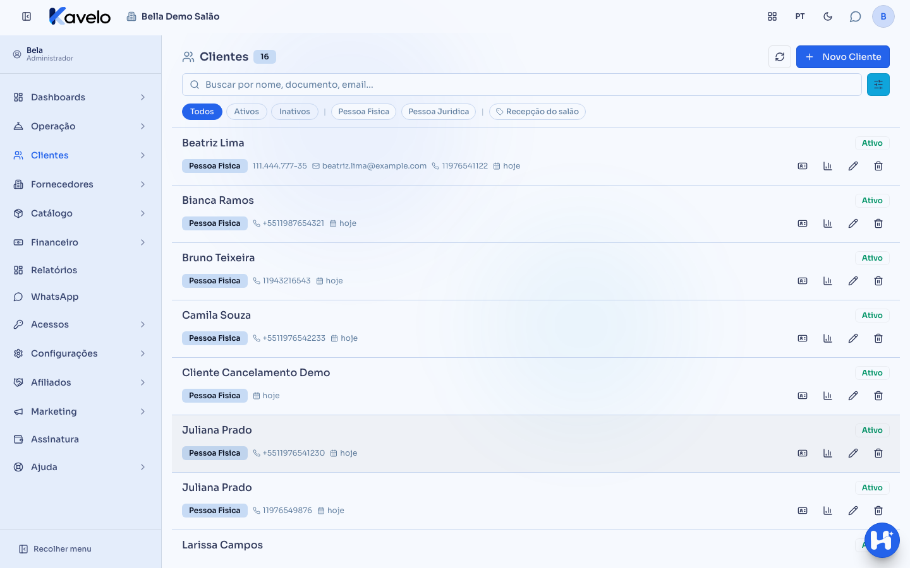The image size is (910, 568).
Task: Open Assinatura in the sidebar
Action: pos(80,439)
